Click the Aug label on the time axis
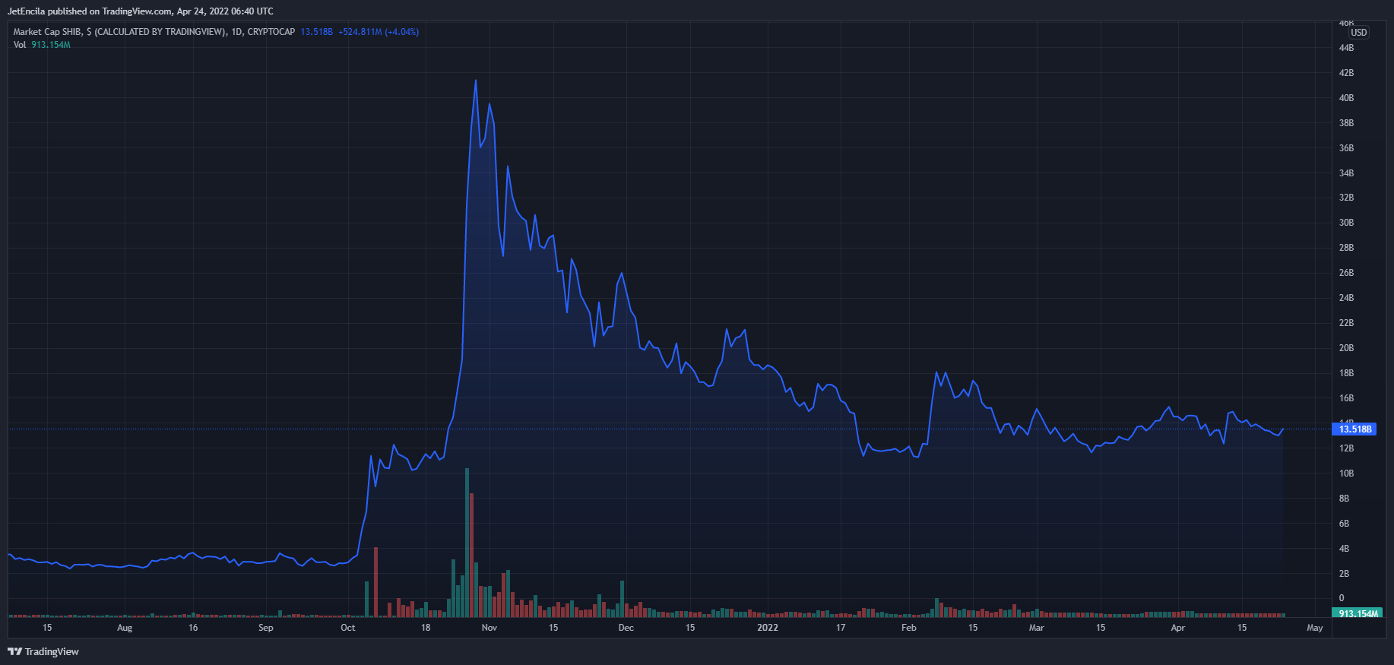This screenshot has height=665, width=1394. point(125,628)
